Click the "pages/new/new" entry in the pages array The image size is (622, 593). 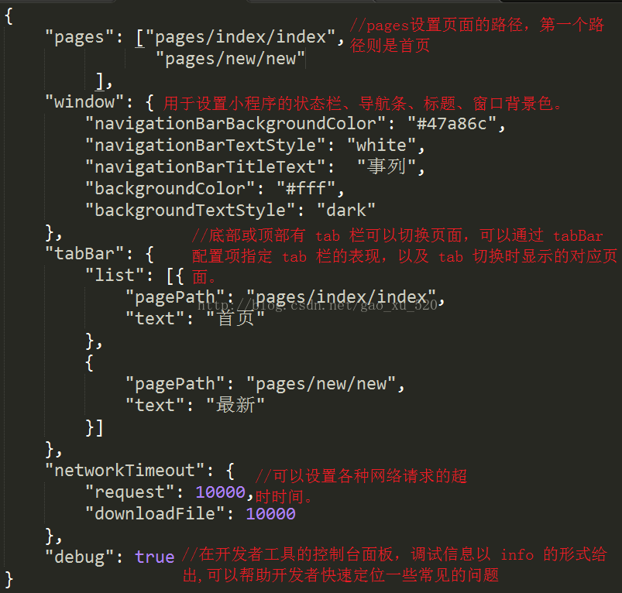(230, 59)
